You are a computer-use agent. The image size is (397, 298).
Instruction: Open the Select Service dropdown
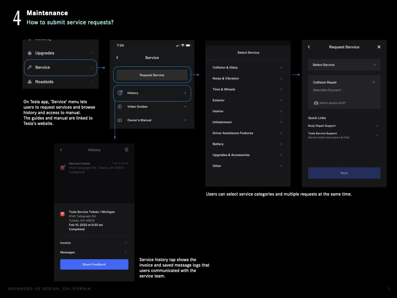point(344,65)
